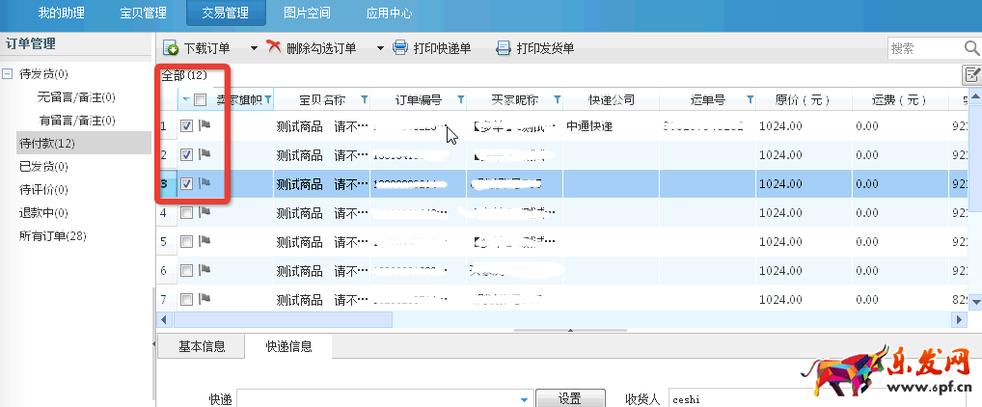Open the dropdown arrow next to 下载订单
The height and width of the screenshot is (407, 982).
pos(254,48)
